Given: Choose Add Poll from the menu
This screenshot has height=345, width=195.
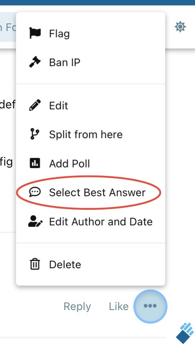Looking at the screenshot, I should tap(90, 163).
